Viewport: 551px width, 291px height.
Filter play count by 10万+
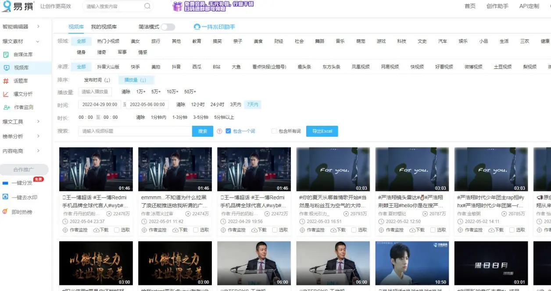click(x=172, y=92)
